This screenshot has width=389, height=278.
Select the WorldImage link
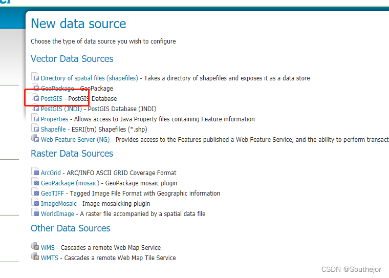coord(57,213)
